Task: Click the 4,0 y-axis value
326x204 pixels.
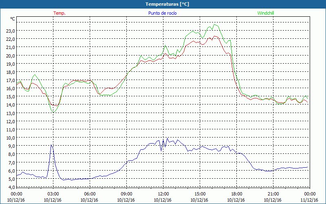Action: pos(12,187)
